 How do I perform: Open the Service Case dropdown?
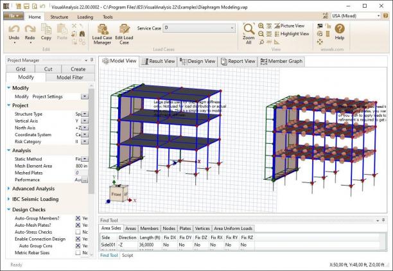[x=200, y=28]
